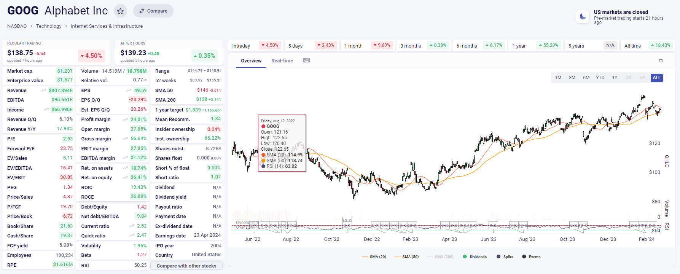Maximize the chart using the expand icon

pyautogui.click(x=661, y=61)
